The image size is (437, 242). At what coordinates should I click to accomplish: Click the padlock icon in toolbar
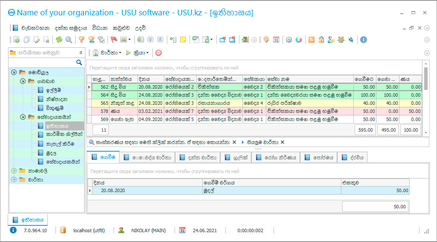(321, 40)
